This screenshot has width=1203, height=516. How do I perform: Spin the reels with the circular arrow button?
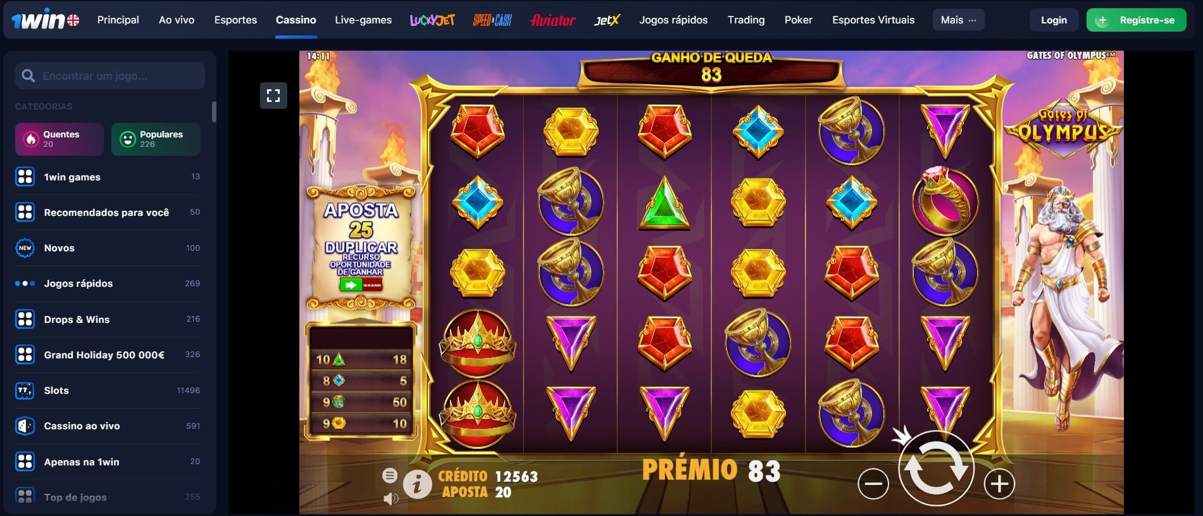936,469
